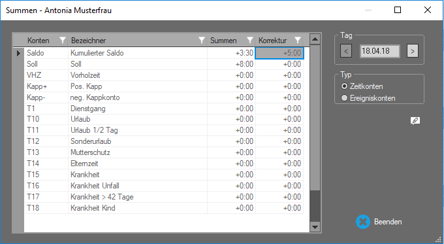Image resolution: width=444 pixels, height=244 pixels.
Task: Click the pencil edit note icon
Action: click(415, 121)
